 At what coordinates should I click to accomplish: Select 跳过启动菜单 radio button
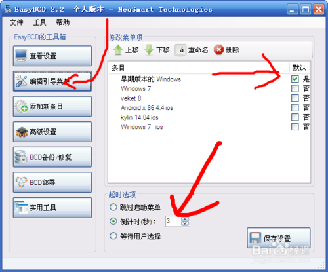pyautogui.click(x=113, y=207)
